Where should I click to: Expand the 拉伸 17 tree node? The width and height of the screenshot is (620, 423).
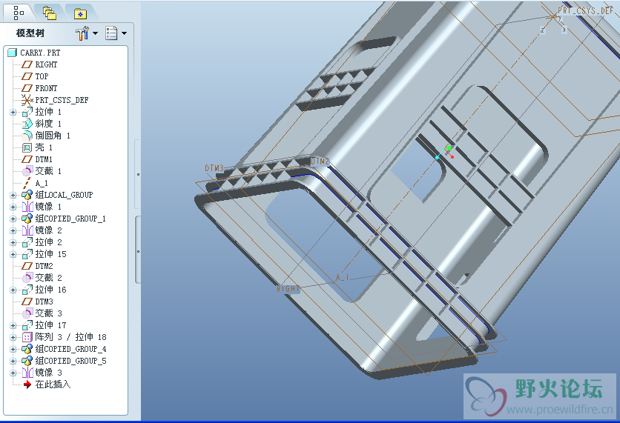click(13, 325)
